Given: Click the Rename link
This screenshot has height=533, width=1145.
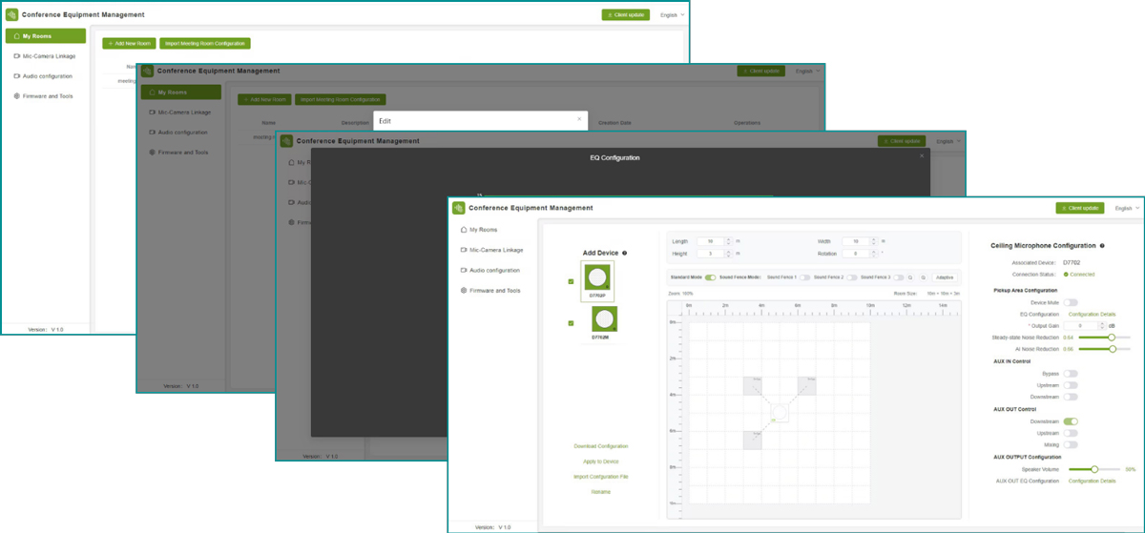Looking at the screenshot, I should tap(601, 492).
